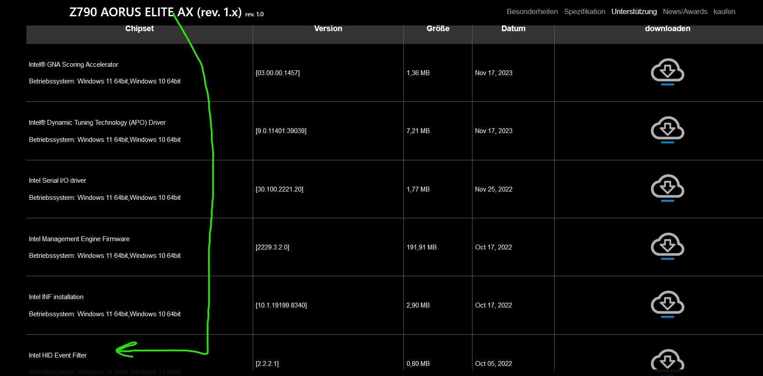Screen dimensions: 763x376
Task: Click the Betriebssystem line under Dynamic Tuning Technology
Action: (x=105, y=140)
